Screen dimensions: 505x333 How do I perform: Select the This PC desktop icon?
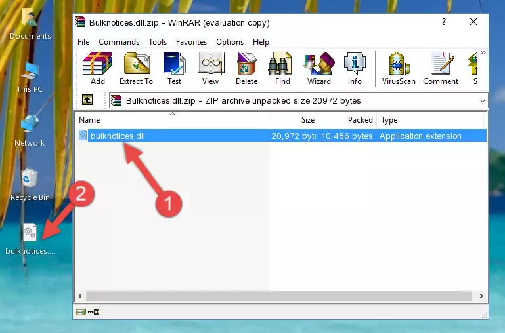[x=30, y=77]
